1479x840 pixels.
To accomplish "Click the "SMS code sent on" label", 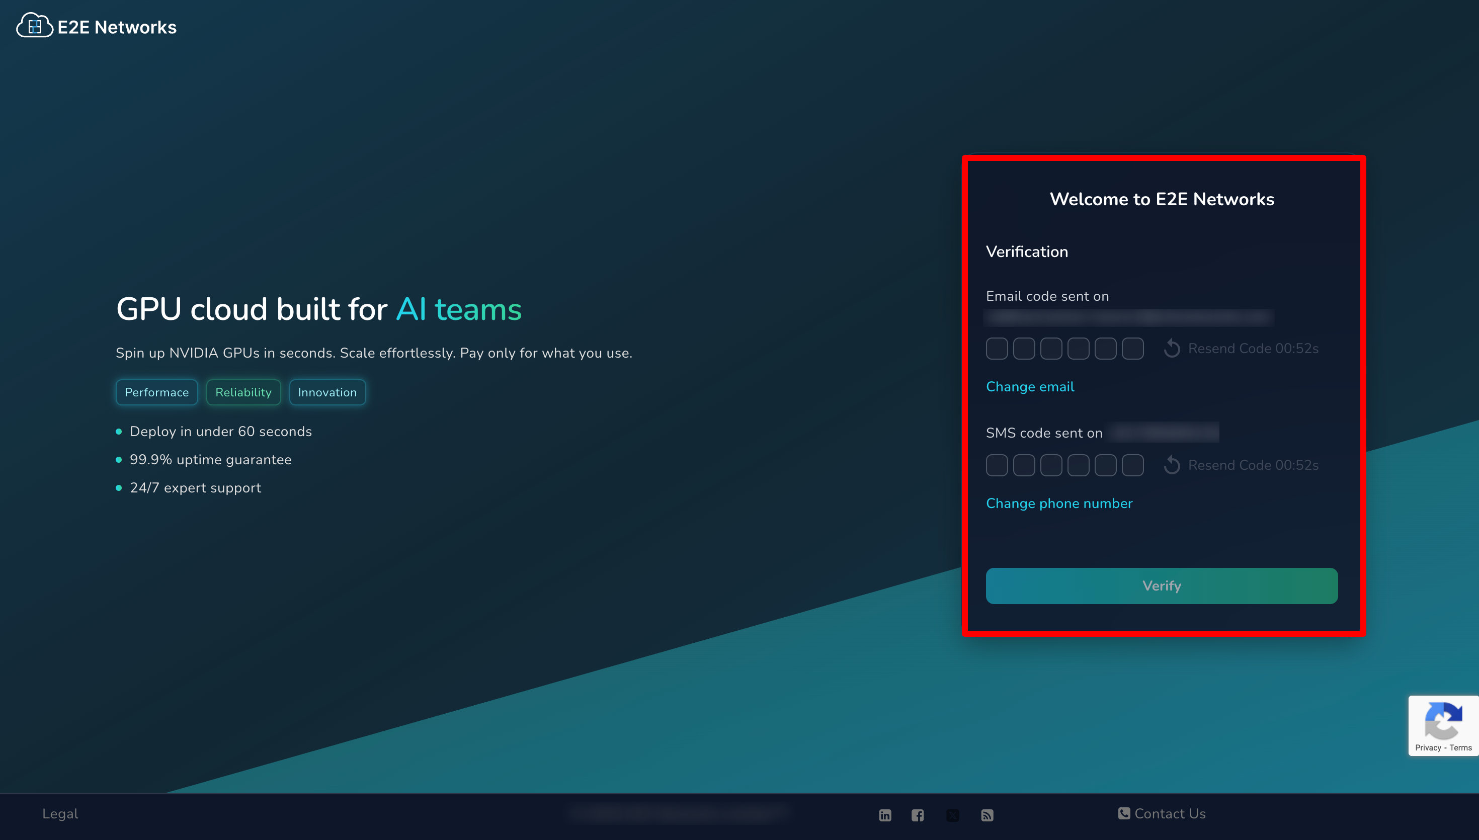I will 1044,433.
